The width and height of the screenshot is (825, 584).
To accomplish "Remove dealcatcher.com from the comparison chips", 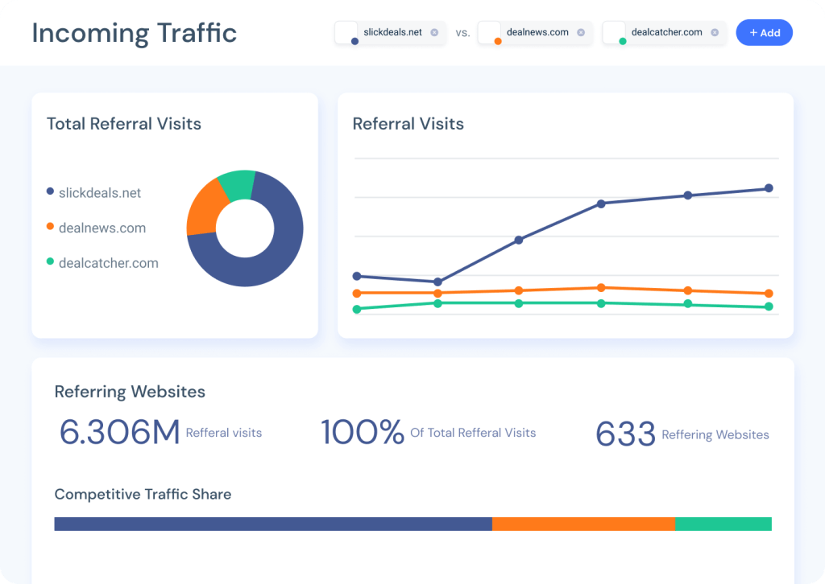I will pyautogui.click(x=715, y=32).
